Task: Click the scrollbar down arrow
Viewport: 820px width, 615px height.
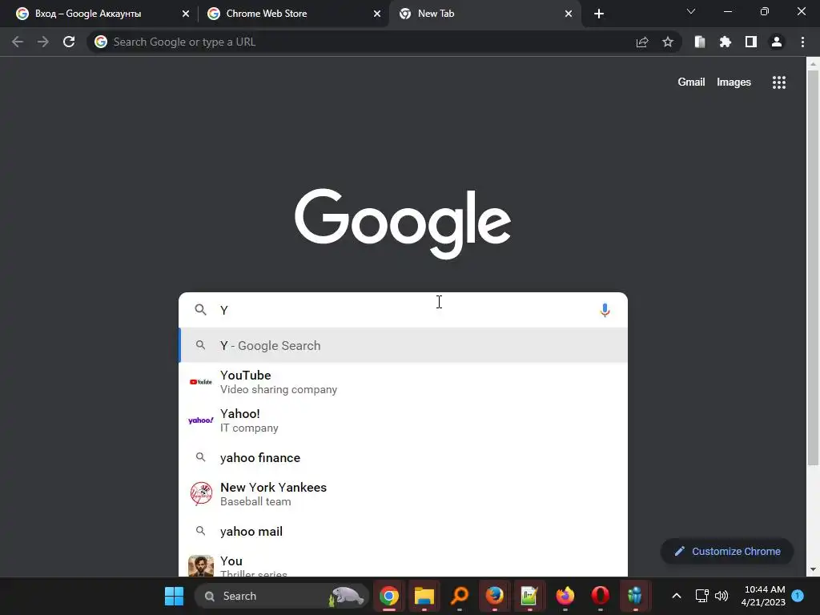Action: [x=813, y=569]
